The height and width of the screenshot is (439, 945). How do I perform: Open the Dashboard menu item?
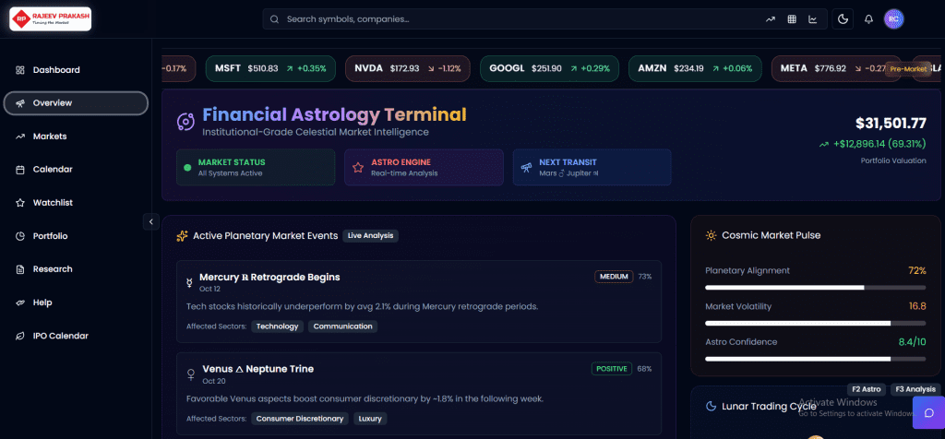[56, 70]
